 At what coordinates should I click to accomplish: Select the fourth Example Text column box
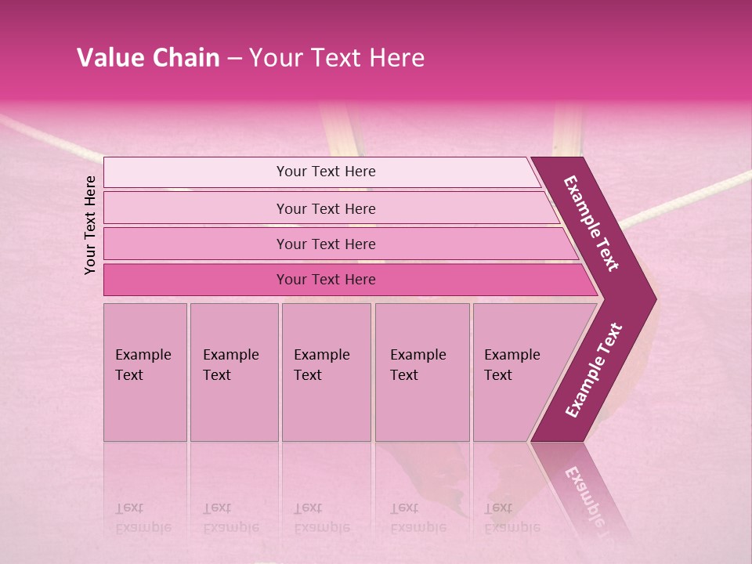pos(422,372)
